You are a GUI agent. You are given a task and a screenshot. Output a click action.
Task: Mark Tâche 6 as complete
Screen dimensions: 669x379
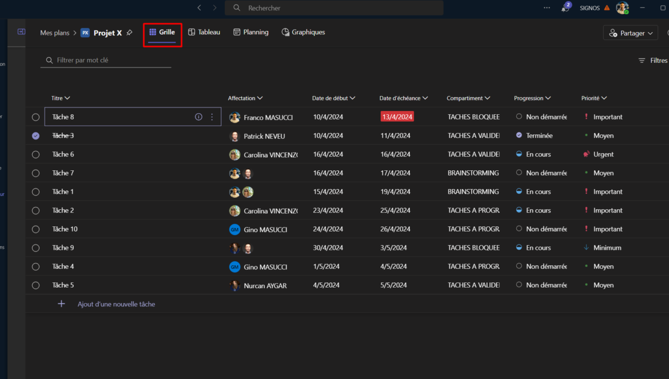coord(35,154)
